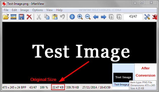Click the Previous page up-arrow icon
The height and width of the screenshot is (92, 159).
(x=111, y=17)
